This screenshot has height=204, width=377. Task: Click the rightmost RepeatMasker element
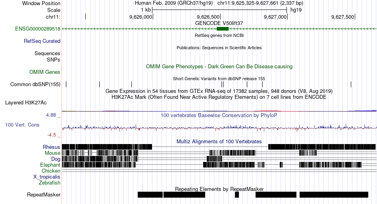point(334,194)
